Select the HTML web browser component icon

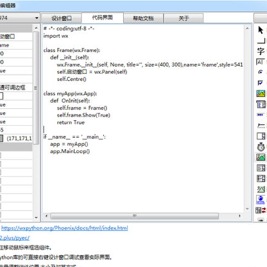(x=260, y=200)
